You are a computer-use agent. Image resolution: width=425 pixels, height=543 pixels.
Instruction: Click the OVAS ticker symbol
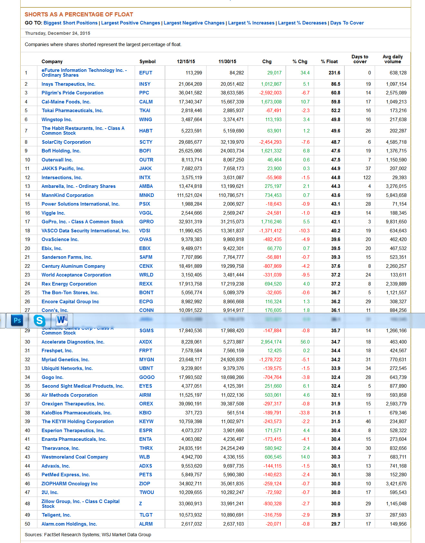click(145, 239)
